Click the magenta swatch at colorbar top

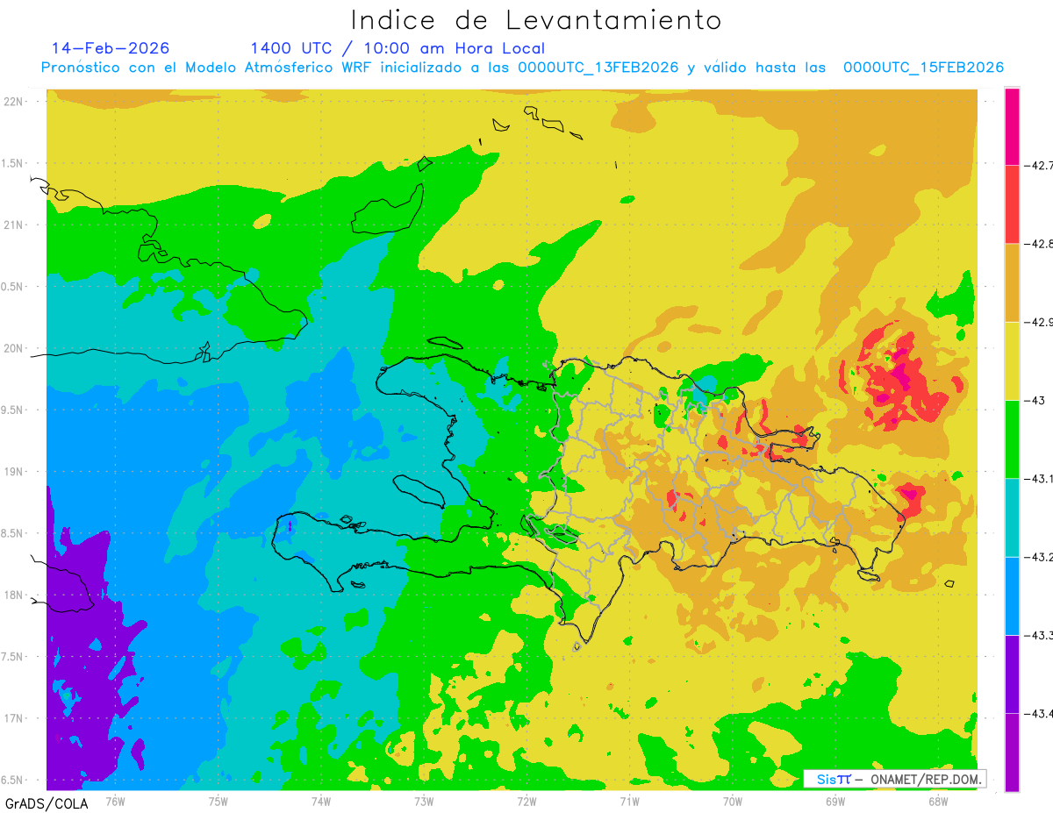1012,126
